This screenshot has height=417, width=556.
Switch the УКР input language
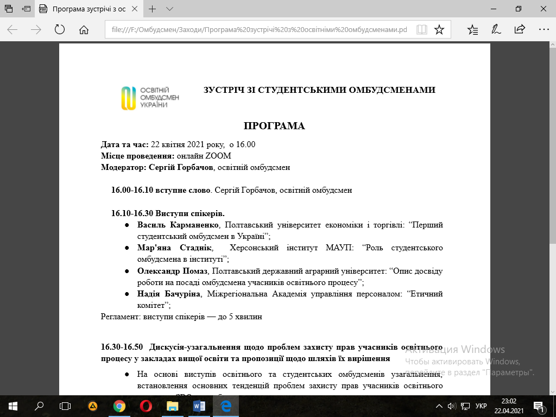pos(481,406)
